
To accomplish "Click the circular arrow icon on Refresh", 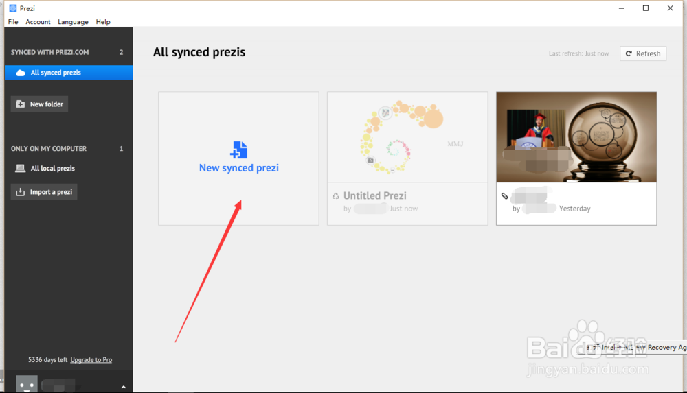I will click(x=629, y=53).
